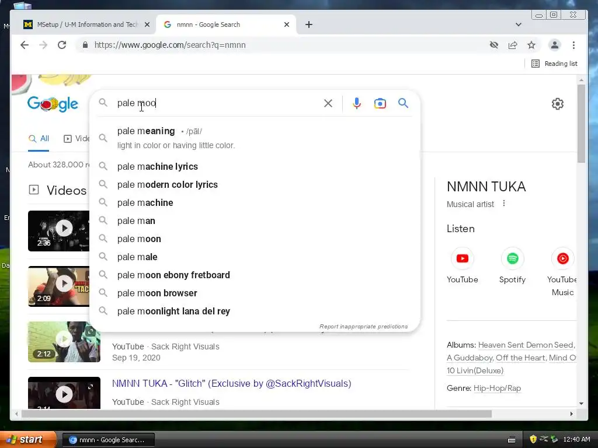Image resolution: width=598 pixels, height=448 pixels.
Task: Open the Chrome profile avatar
Action: [x=555, y=45]
